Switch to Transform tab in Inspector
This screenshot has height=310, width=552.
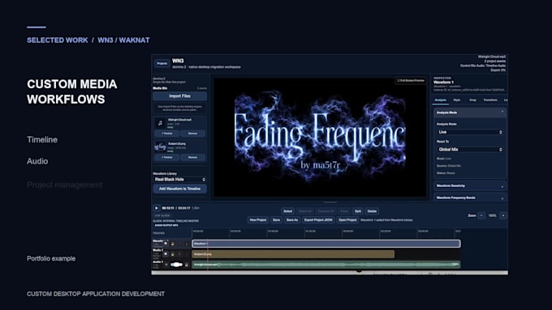point(490,100)
